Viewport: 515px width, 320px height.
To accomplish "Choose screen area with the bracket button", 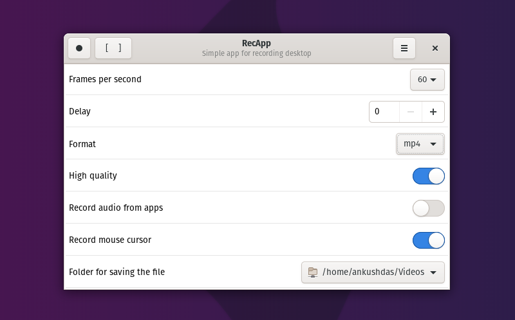I will coord(113,48).
